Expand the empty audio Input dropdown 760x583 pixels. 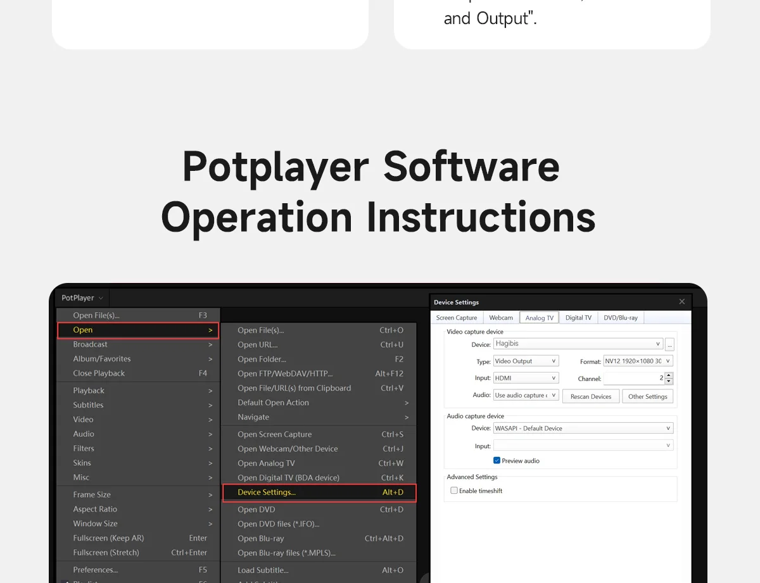pyautogui.click(x=583, y=446)
